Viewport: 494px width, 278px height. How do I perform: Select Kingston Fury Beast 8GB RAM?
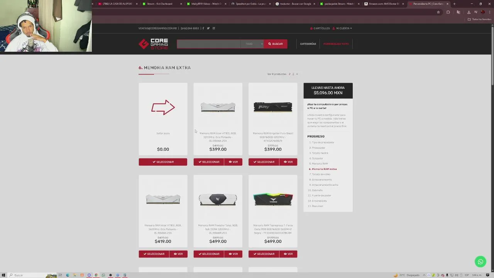tap(264, 162)
